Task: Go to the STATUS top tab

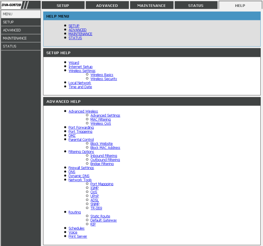Action: click(x=196, y=5)
